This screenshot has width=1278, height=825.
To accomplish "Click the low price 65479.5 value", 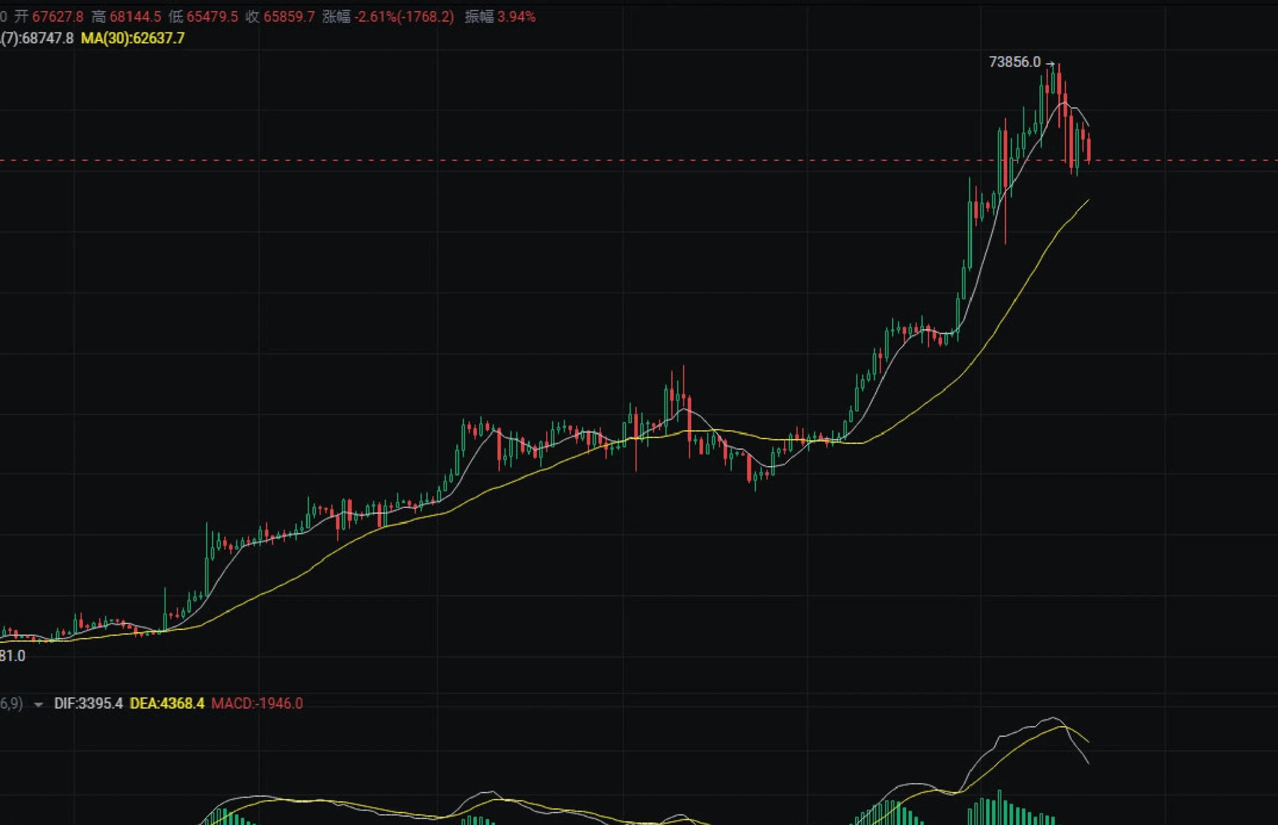I will click(212, 17).
